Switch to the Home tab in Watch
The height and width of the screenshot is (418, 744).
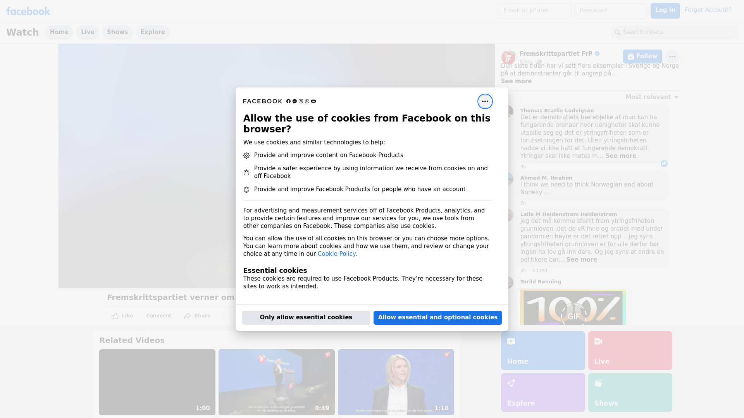[x=59, y=33]
